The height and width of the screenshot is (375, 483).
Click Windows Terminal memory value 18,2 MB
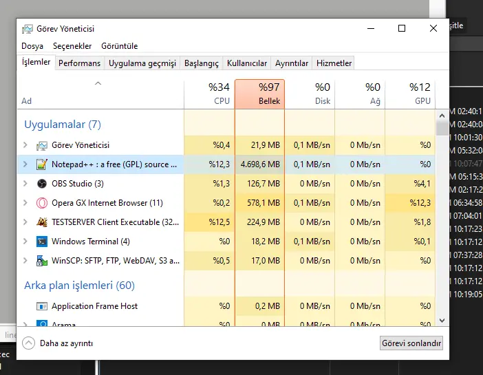[266, 242]
